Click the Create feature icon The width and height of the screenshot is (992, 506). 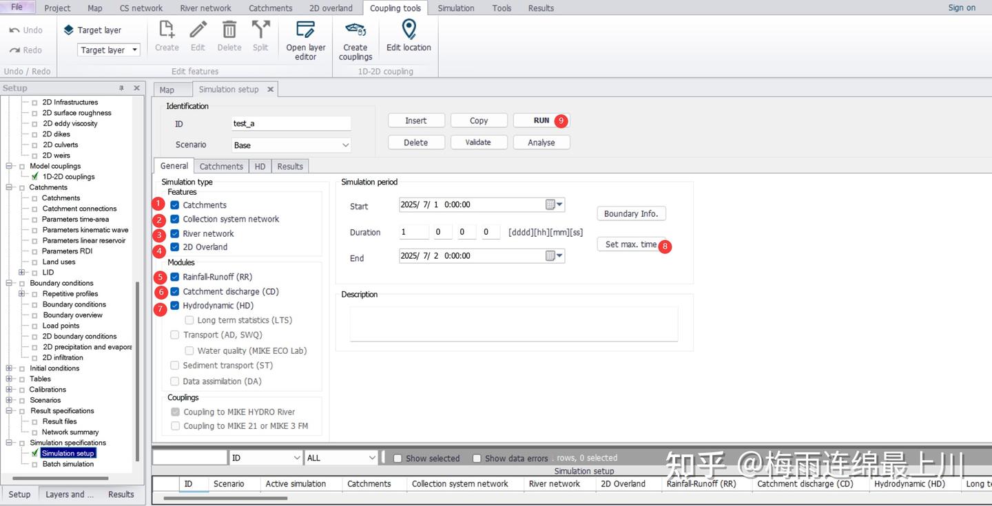click(x=167, y=30)
